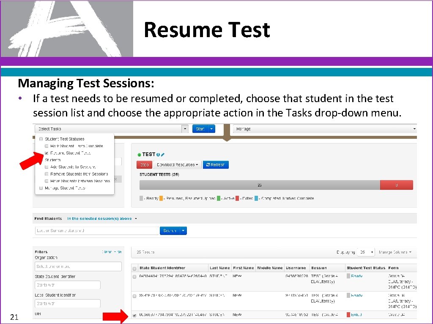Viewport: 433px width, 324px height.
Task: Click the green status dot beside TEST name
Action: (x=140, y=154)
